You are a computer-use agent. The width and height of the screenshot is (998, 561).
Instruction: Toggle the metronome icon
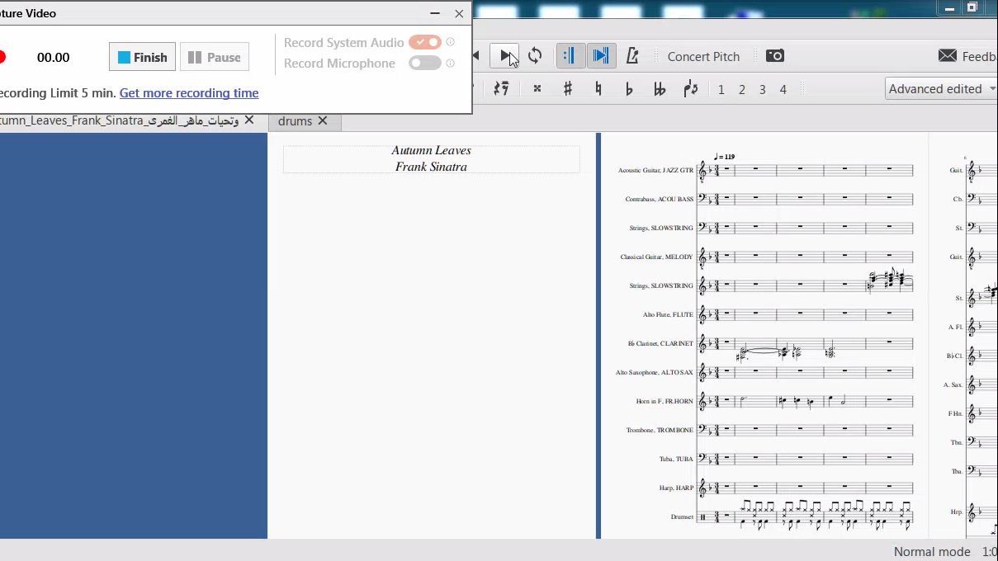click(x=632, y=56)
